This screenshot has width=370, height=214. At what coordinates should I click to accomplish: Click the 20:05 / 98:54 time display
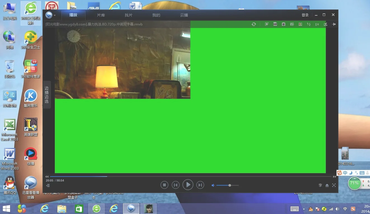pos(55,180)
